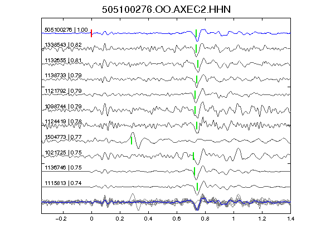
Task: Select the trace label 1338543 | 0.82
Action: point(63,44)
